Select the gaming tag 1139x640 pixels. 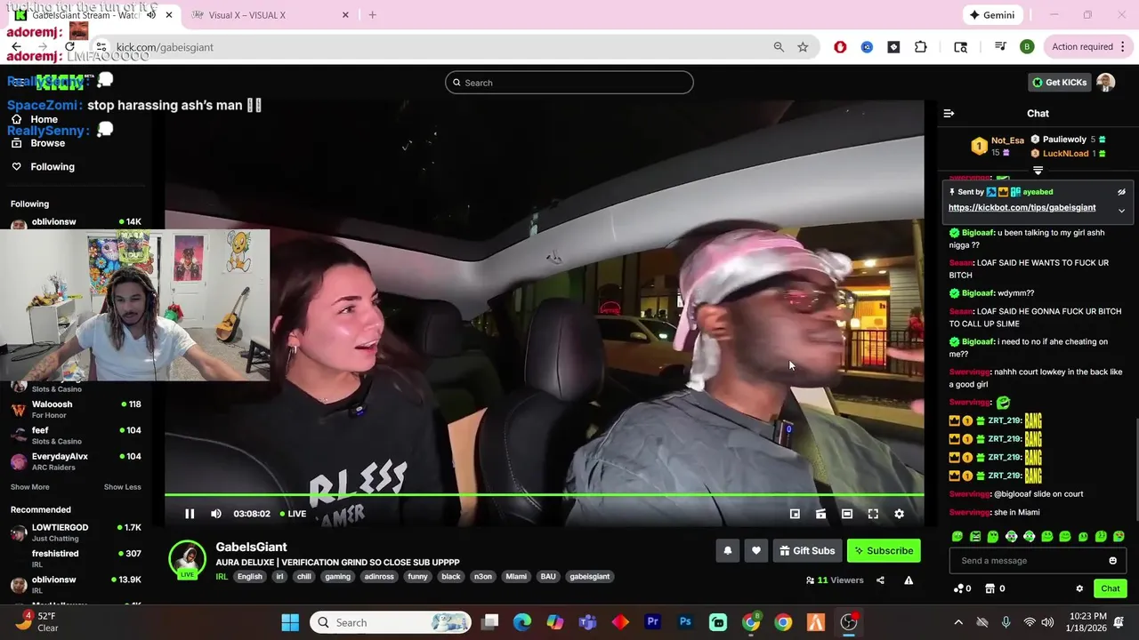(338, 577)
